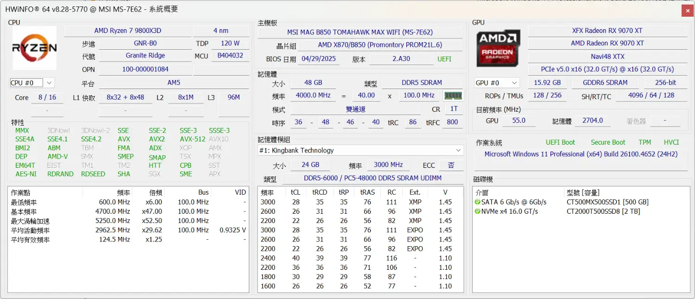Image resolution: width=695 pixels, height=299 pixels.
Task: Expand the Kingbank Technology memory module dropdown
Action: [360, 150]
